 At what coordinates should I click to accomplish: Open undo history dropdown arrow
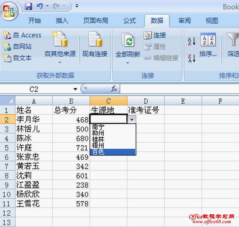[47, 7]
